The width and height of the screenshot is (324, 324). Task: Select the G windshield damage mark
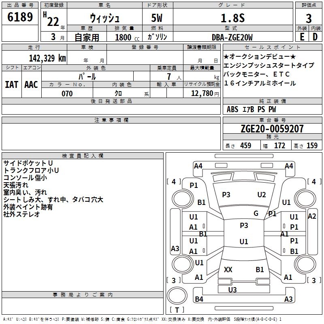(x=256, y=213)
